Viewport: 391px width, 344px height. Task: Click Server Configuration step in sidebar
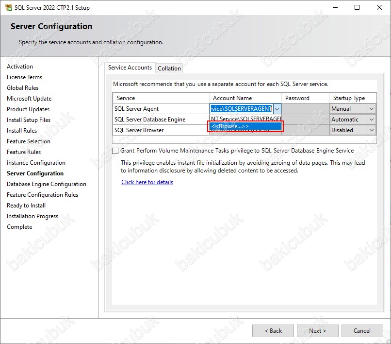click(x=35, y=173)
